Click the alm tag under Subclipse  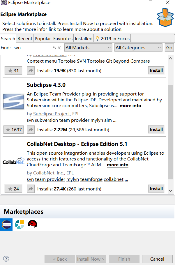coord(108,120)
